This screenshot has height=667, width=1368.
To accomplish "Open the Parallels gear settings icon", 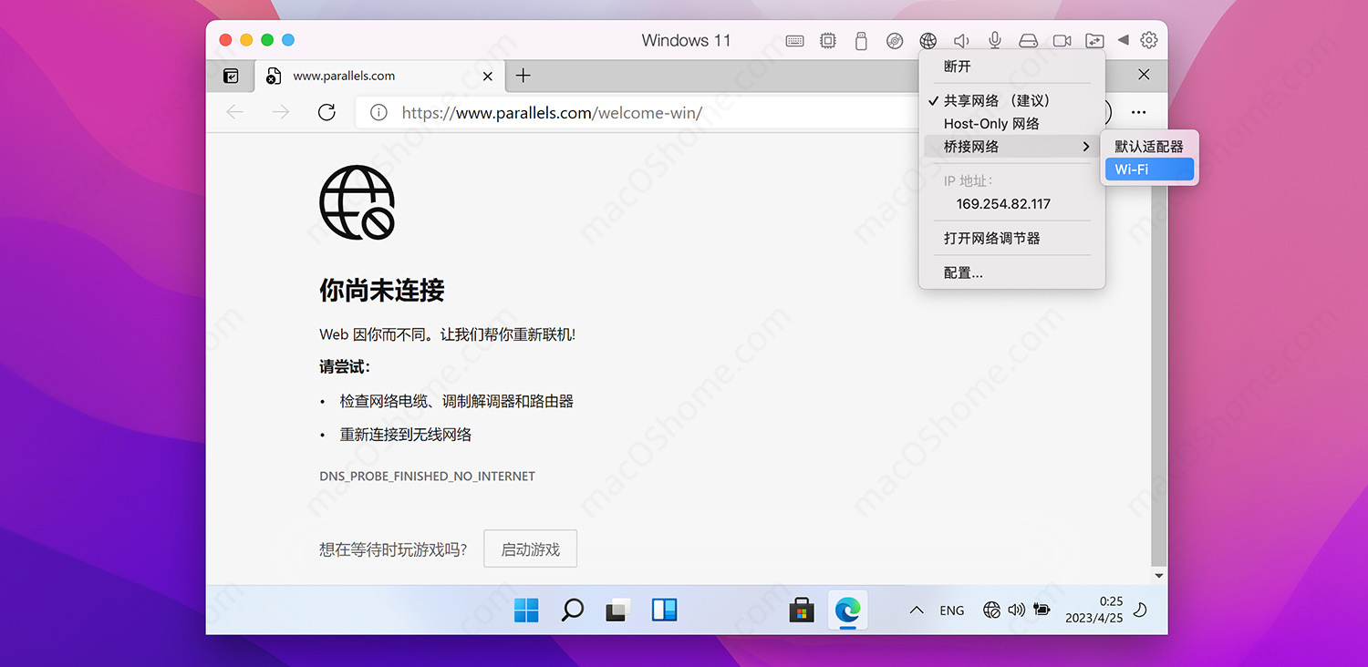I will tap(1148, 40).
